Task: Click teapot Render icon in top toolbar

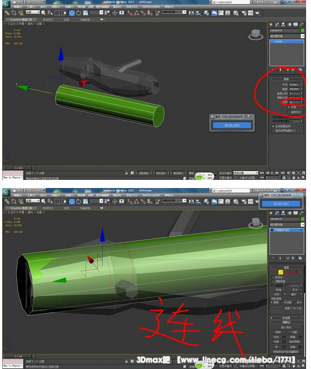Action: point(257,12)
